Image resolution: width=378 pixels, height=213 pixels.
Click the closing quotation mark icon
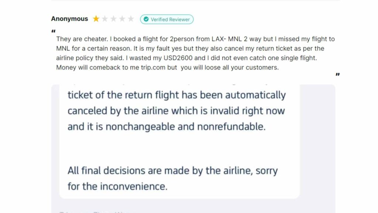click(x=337, y=75)
